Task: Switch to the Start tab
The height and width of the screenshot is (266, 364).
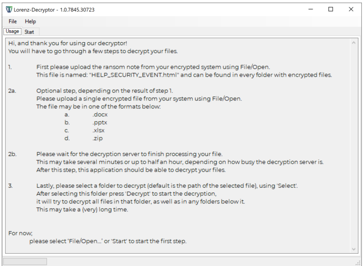Action: coord(29,32)
